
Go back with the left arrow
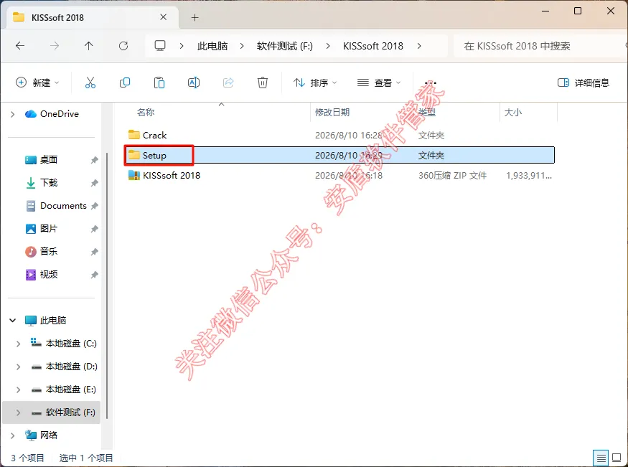[20, 46]
